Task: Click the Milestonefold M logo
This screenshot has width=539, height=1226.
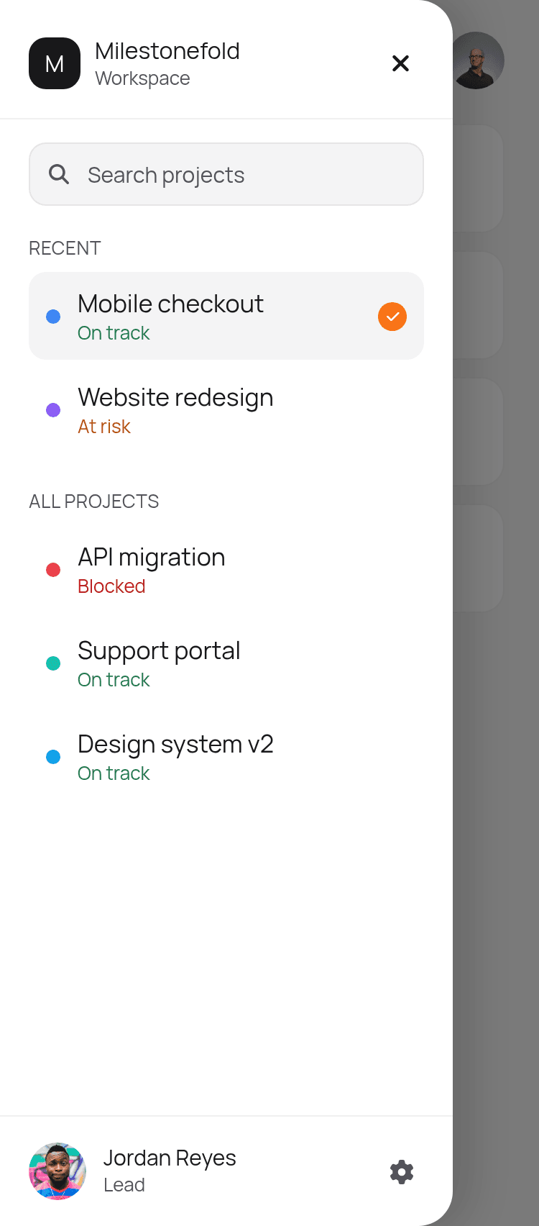Action: pos(55,63)
